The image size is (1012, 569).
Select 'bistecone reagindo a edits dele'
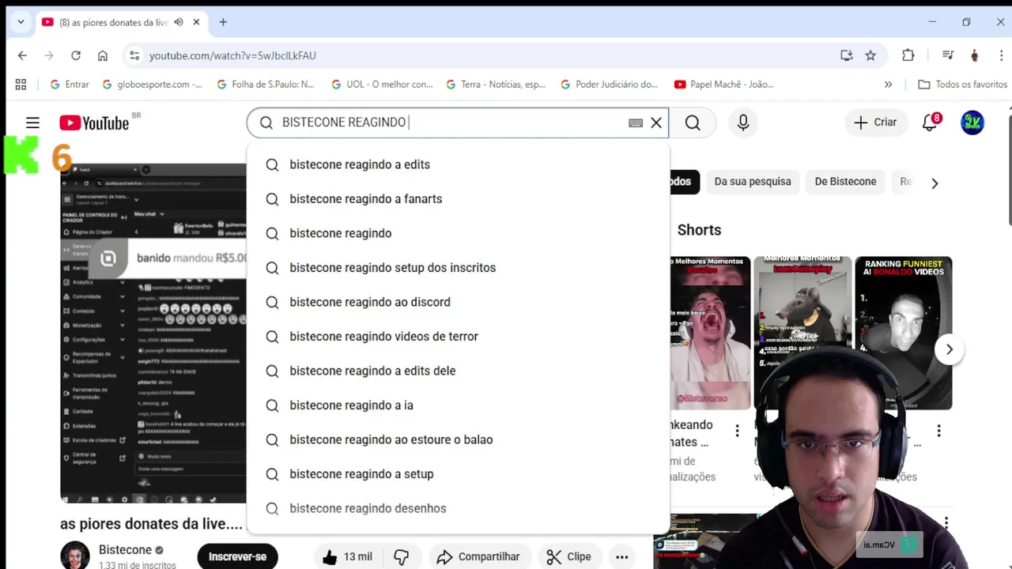pyautogui.click(x=458, y=371)
